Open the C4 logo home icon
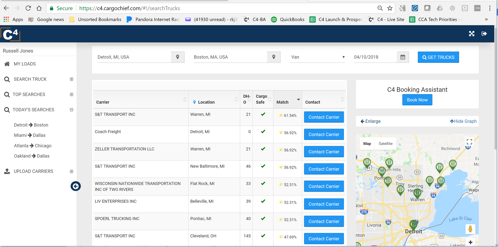 click(x=10, y=34)
